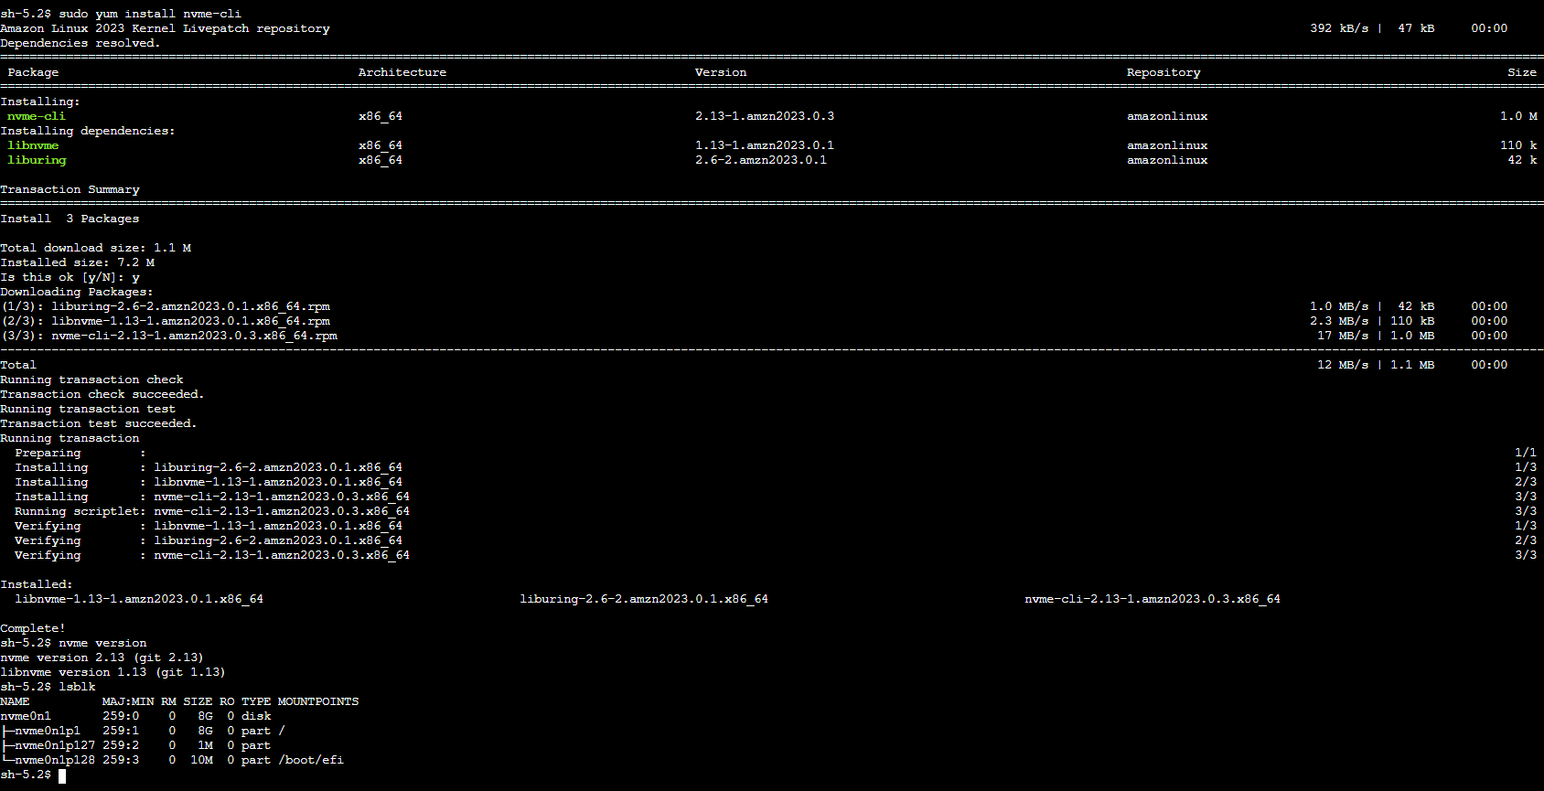This screenshot has width=1544, height=791.
Task: Click the 'lsblk' command
Action: click(x=77, y=687)
